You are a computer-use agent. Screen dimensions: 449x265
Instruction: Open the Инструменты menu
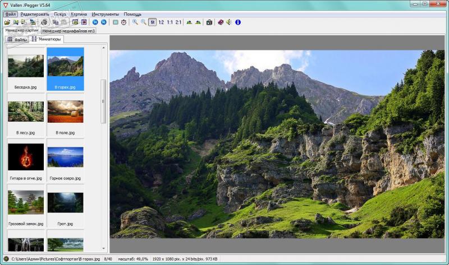pos(105,14)
